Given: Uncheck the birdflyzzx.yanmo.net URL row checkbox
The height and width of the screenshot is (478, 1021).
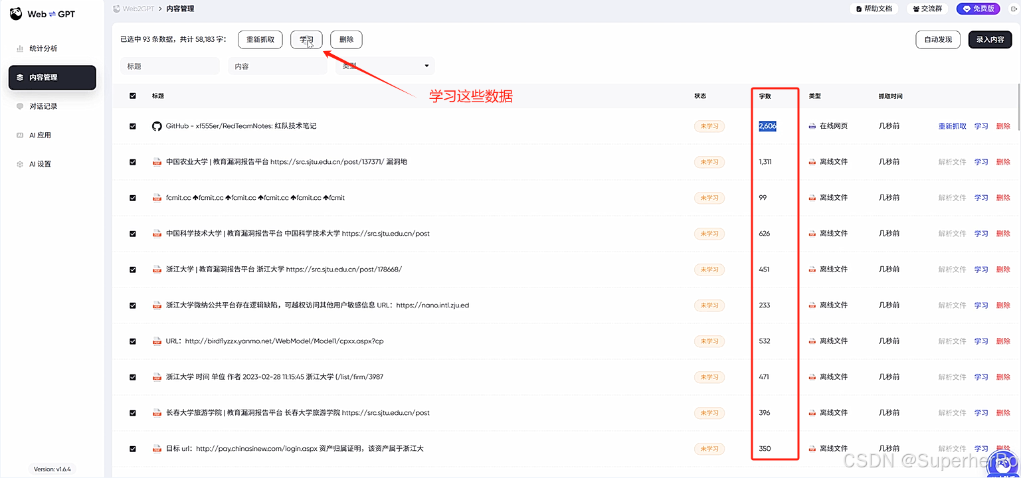Looking at the screenshot, I should pyautogui.click(x=133, y=341).
